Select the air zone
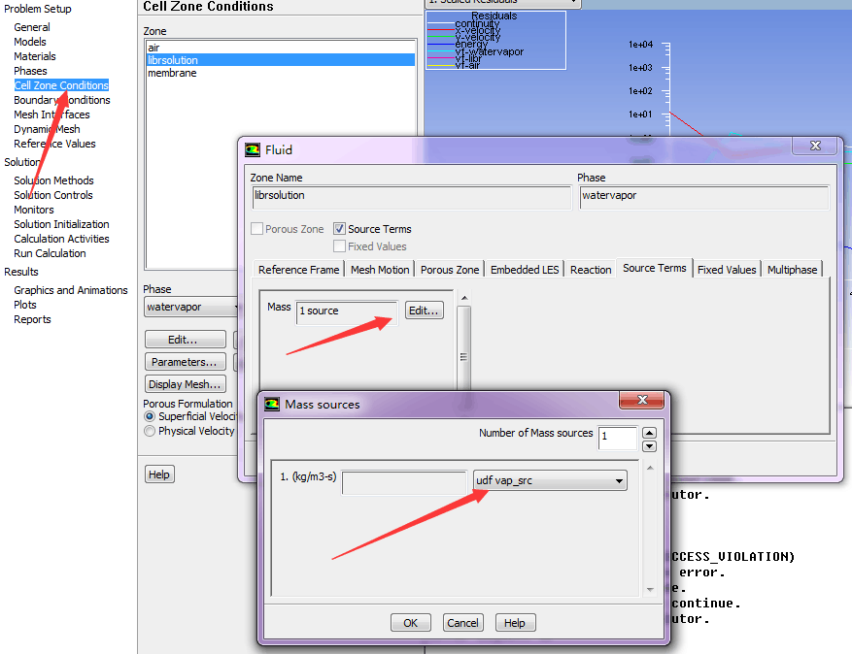 (281, 48)
